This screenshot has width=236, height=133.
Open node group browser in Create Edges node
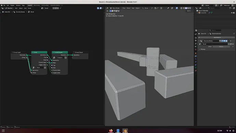pyautogui.click(x=55, y=58)
